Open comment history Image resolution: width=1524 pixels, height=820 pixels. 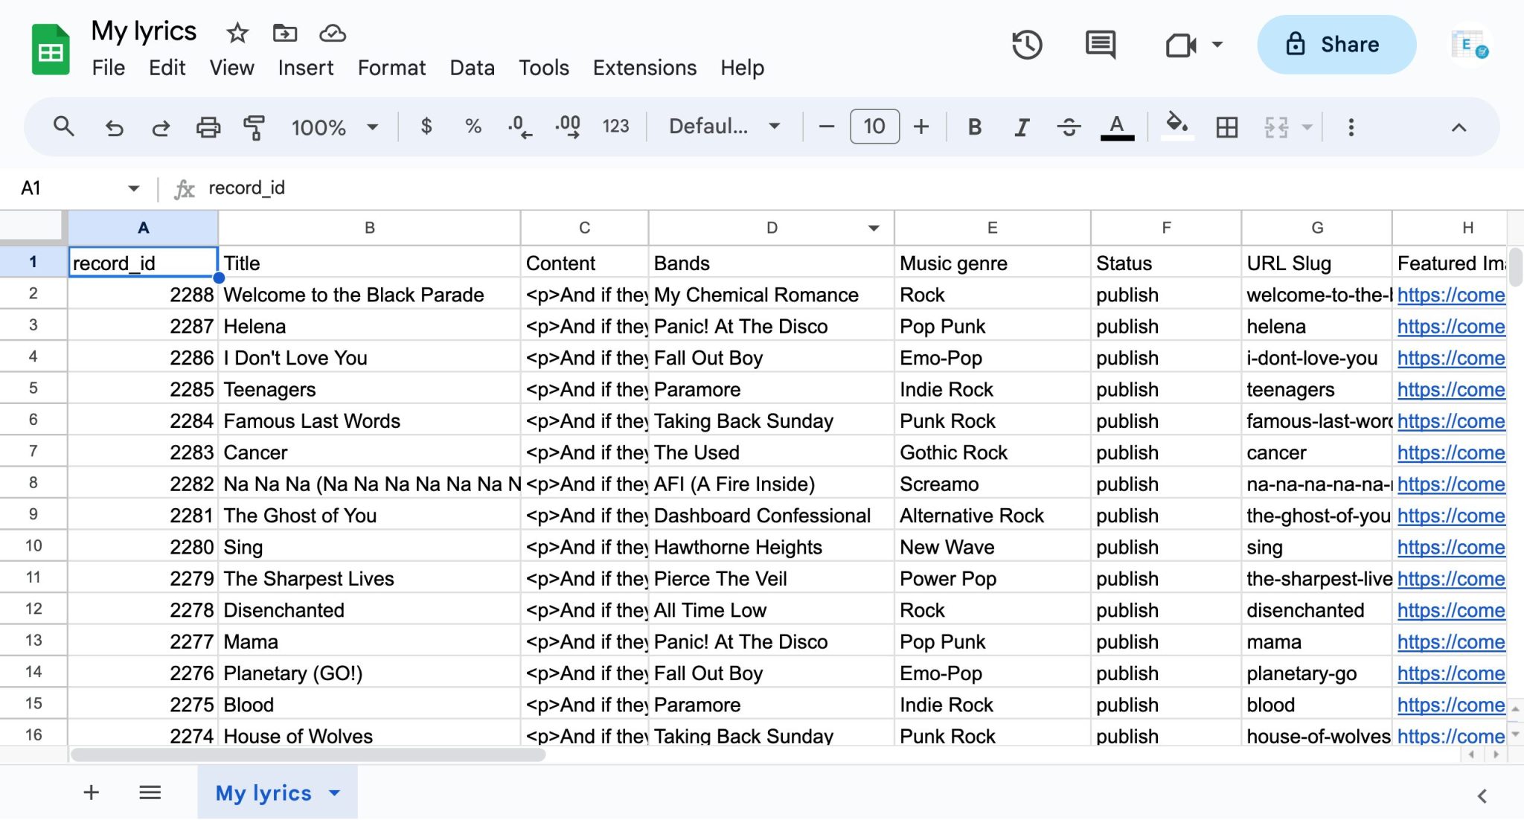[1099, 45]
